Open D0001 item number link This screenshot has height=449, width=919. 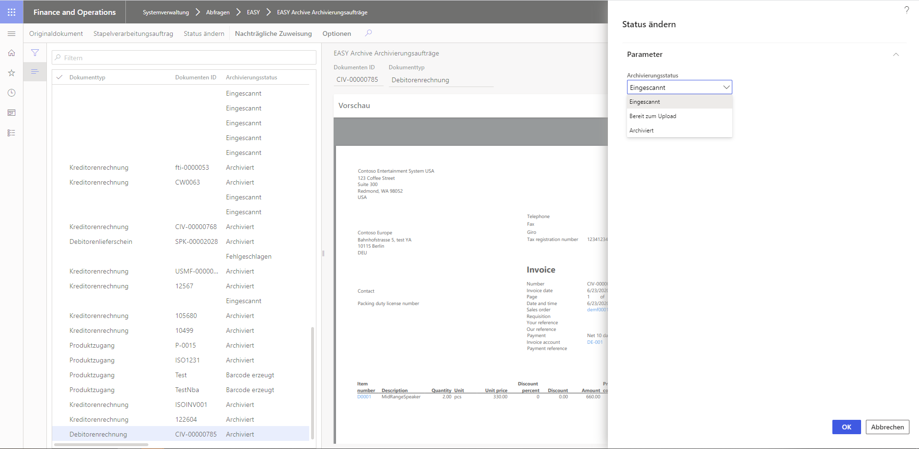[x=364, y=397]
